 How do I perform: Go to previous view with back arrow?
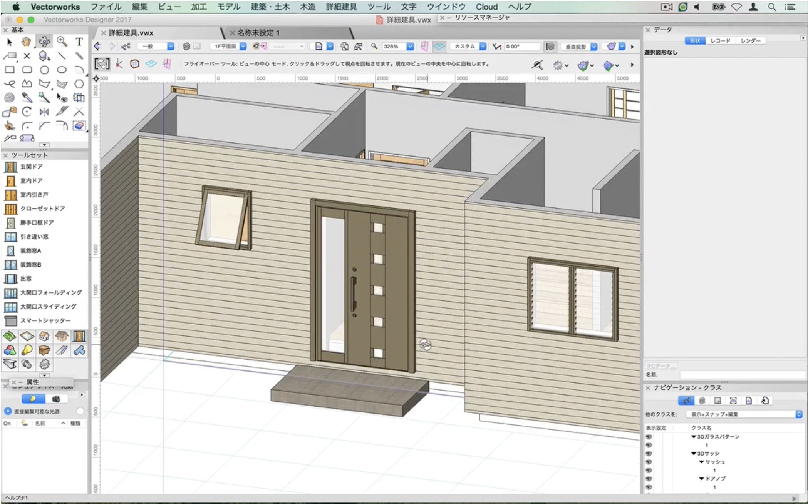tap(97, 47)
